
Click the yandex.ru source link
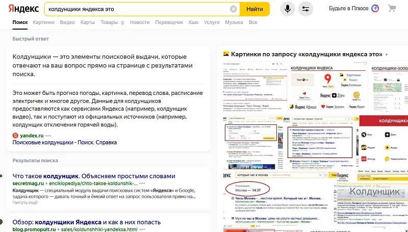pos(32,136)
